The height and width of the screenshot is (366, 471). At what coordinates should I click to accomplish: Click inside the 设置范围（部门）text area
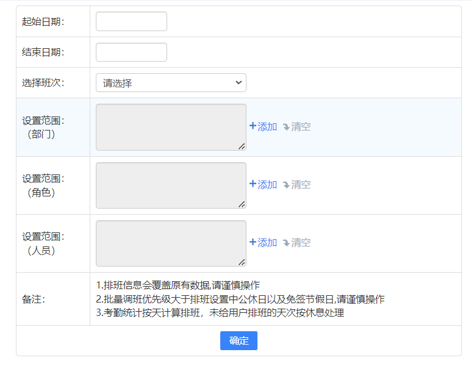point(170,127)
